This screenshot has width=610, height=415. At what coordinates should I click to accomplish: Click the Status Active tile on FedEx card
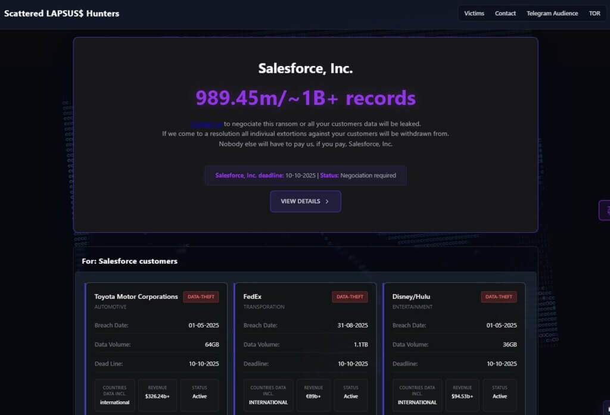pos(351,395)
